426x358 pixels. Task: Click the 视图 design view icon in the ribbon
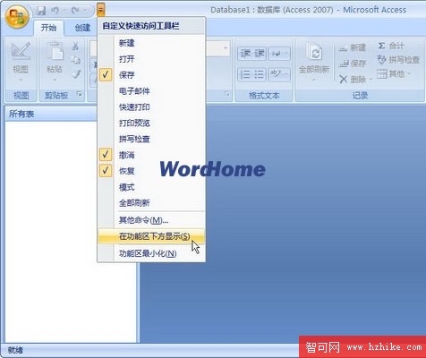pos(21,51)
